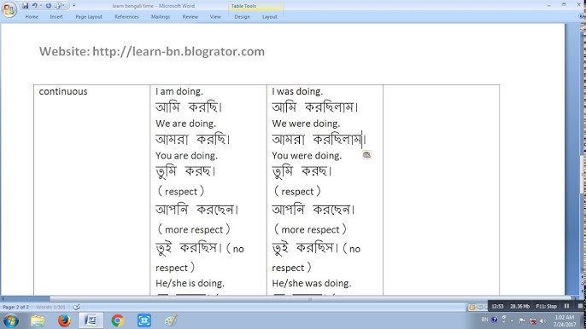
Task: Click the print preview quick access icon
Action: click(x=57, y=6)
